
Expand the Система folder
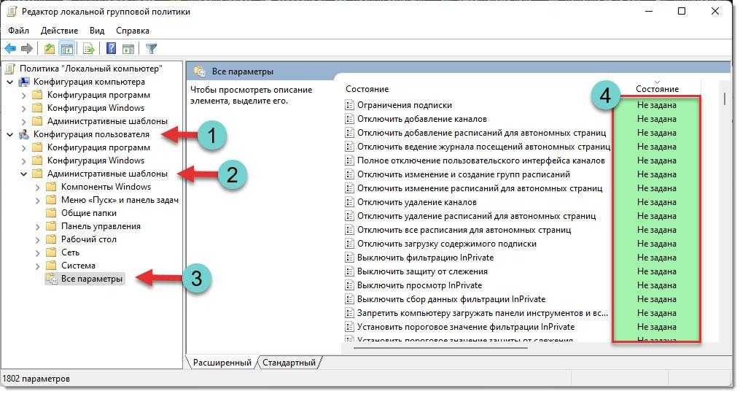[x=38, y=266]
